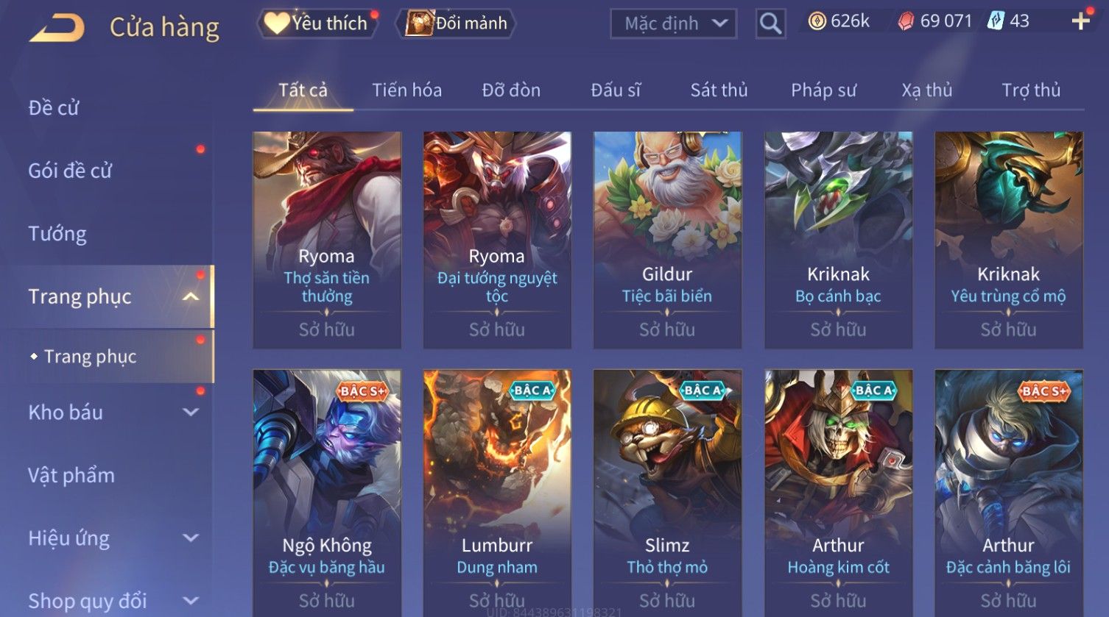Click the red gem 69 071 icon
1109x617 pixels.
(x=906, y=21)
